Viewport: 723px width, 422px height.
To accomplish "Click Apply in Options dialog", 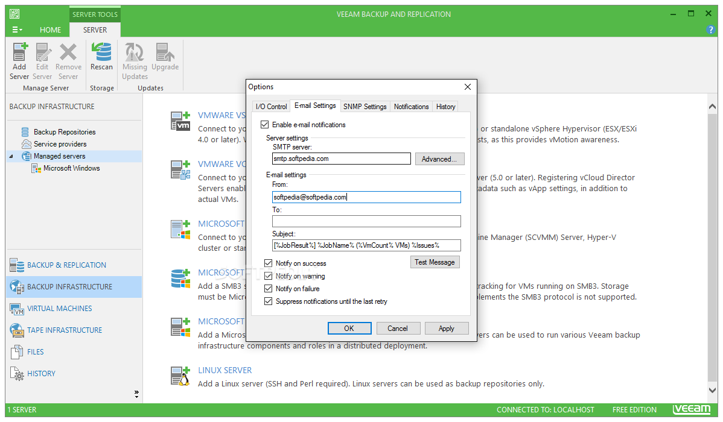I will pos(447,329).
